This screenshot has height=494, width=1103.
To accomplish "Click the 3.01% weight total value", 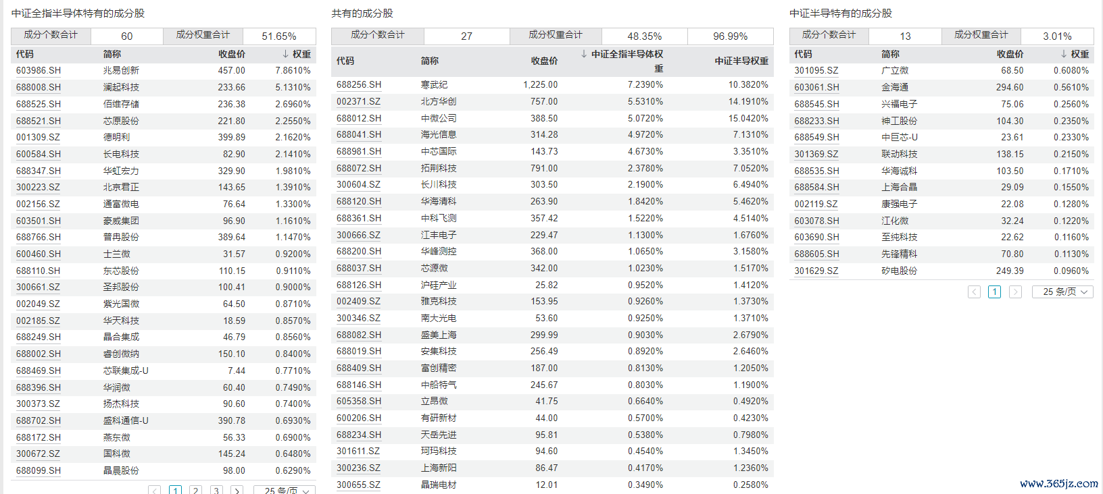I will [1058, 36].
